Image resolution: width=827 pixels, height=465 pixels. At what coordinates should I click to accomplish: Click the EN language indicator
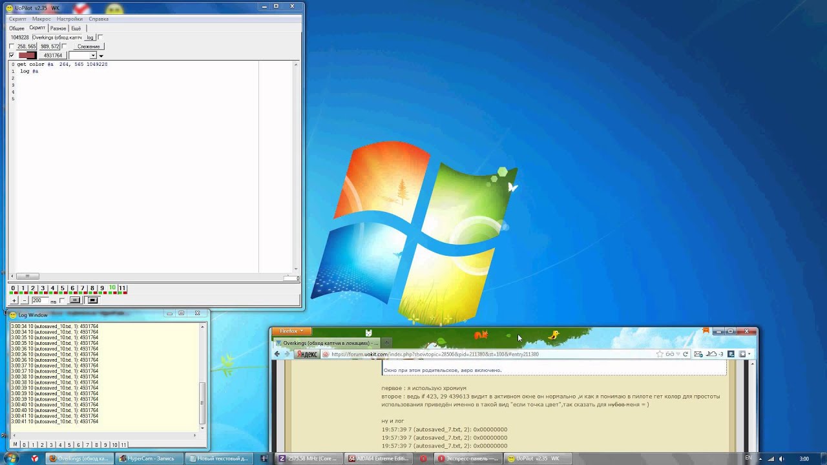pyautogui.click(x=748, y=458)
